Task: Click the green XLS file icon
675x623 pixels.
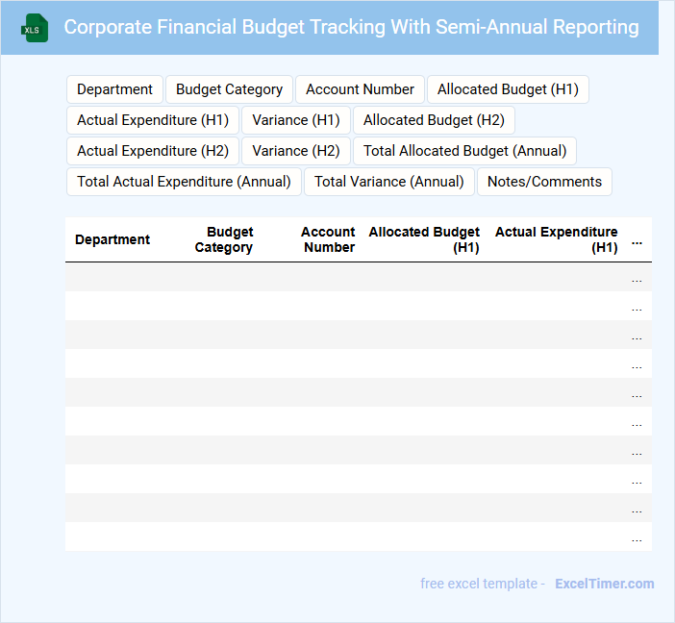Action: click(x=35, y=28)
